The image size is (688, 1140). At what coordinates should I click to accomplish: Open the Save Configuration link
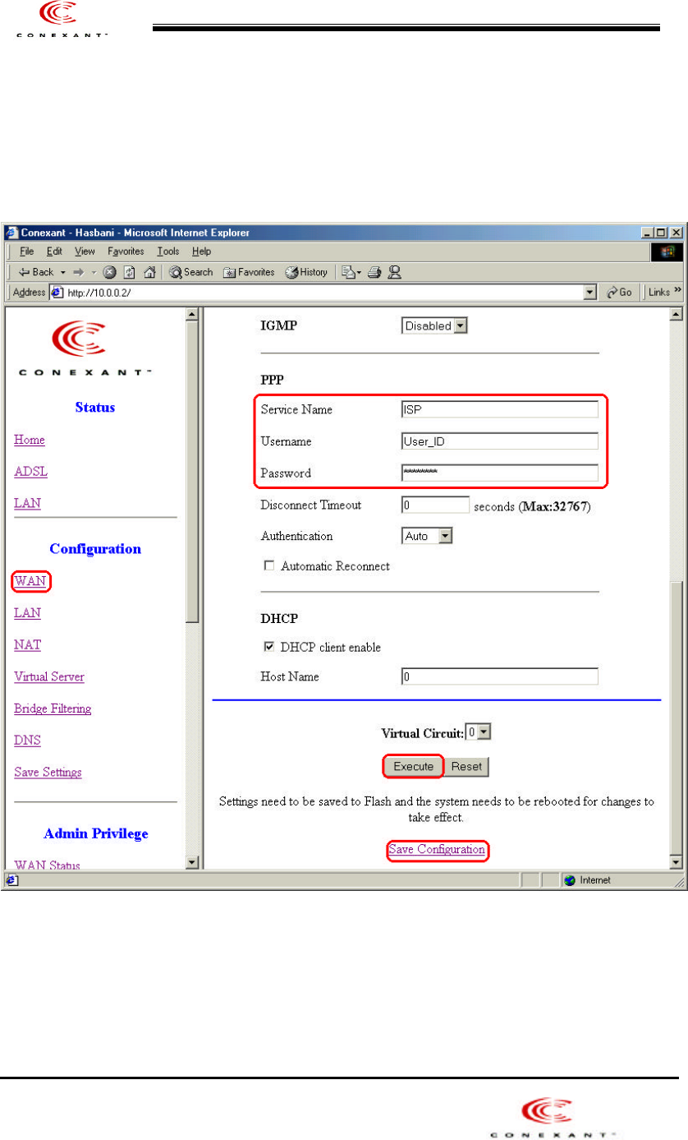pyautogui.click(x=437, y=849)
